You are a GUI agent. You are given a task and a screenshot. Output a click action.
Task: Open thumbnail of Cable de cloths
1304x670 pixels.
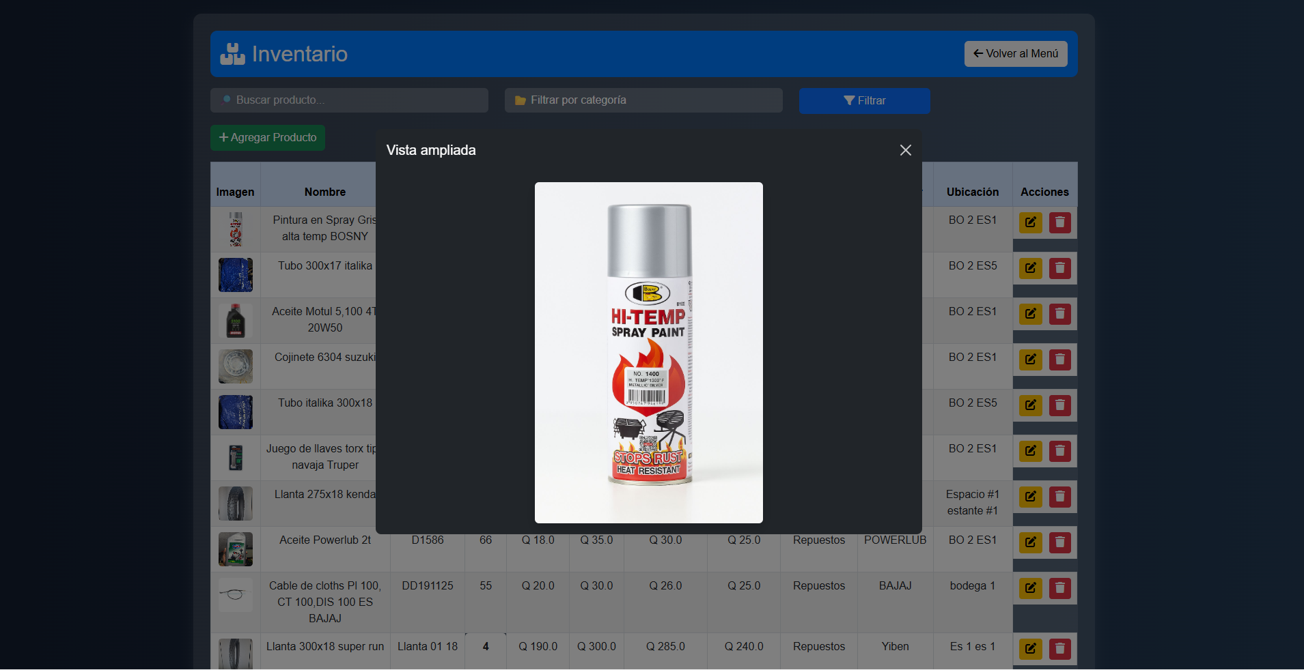[236, 595]
